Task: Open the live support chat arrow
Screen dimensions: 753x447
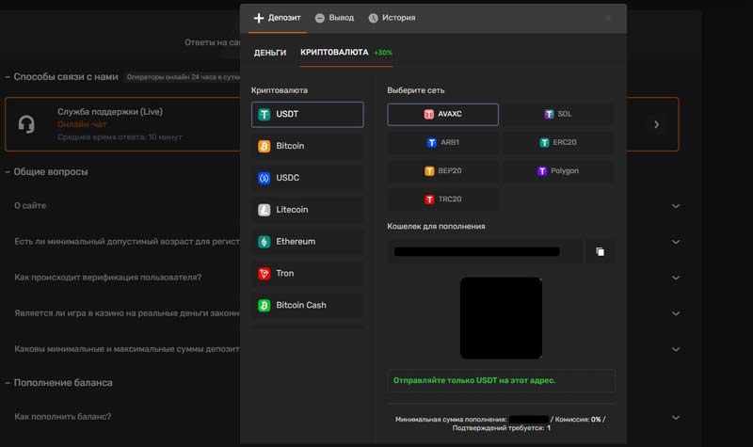Action: click(x=656, y=124)
